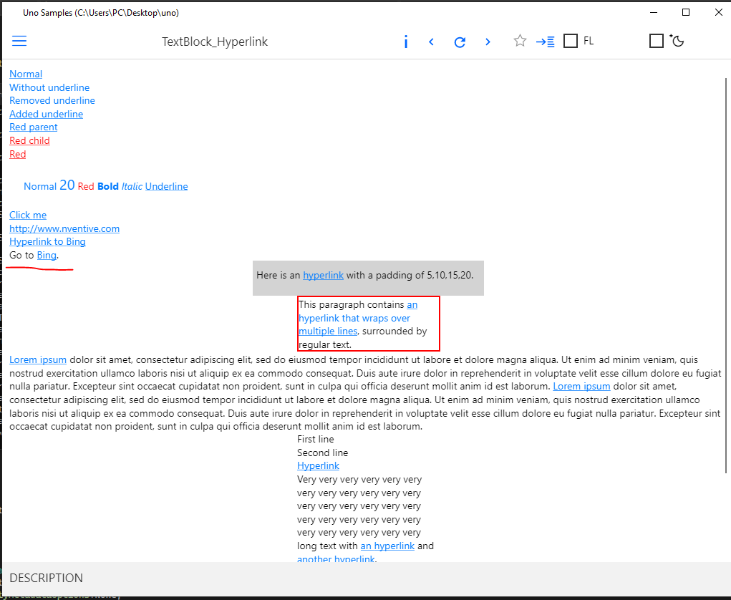Click the skip-to-content arrow icon
731x600 pixels.
(545, 42)
